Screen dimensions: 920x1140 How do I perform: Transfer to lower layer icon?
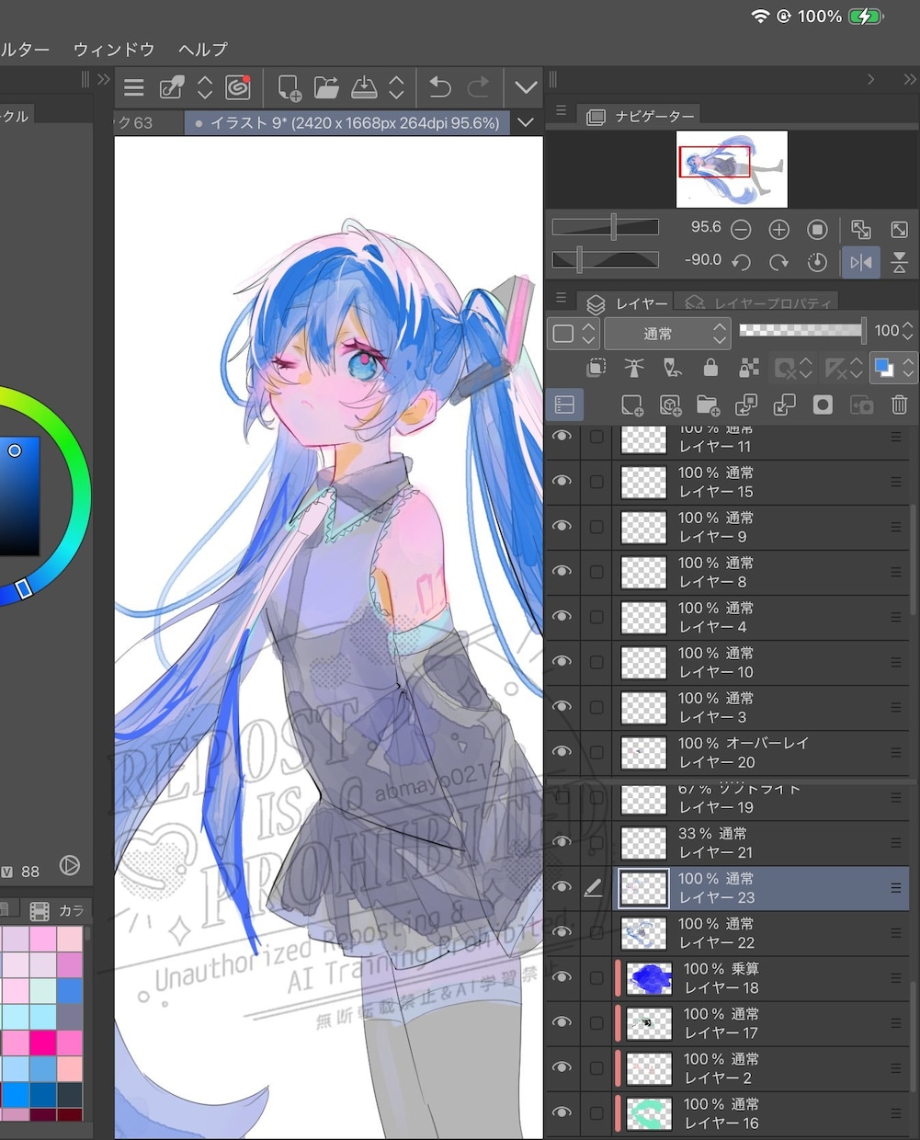(x=746, y=405)
